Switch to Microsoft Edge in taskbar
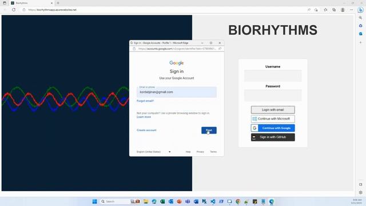The height and width of the screenshot is (206, 366). (272, 201)
